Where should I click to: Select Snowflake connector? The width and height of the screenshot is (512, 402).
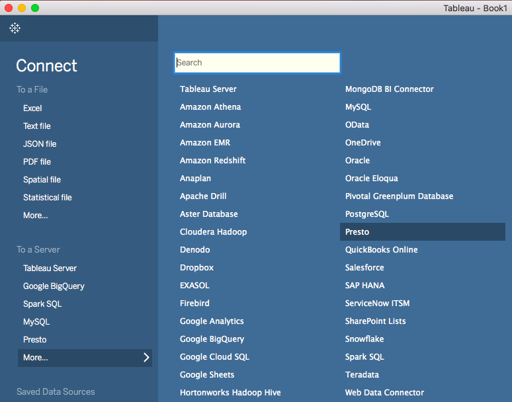(x=364, y=339)
